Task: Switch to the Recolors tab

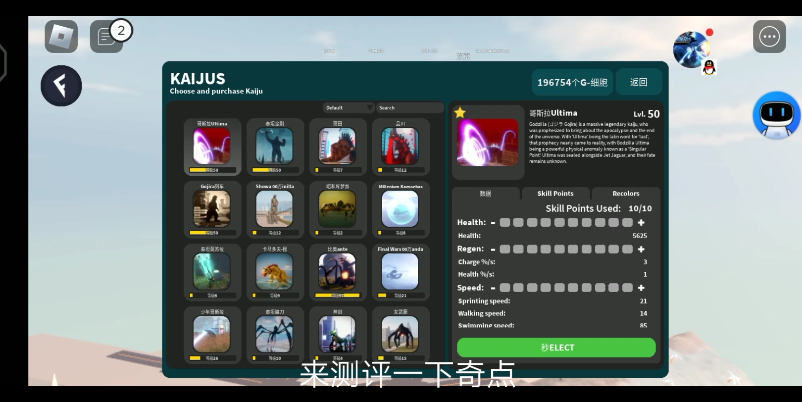Action: (x=626, y=194)
